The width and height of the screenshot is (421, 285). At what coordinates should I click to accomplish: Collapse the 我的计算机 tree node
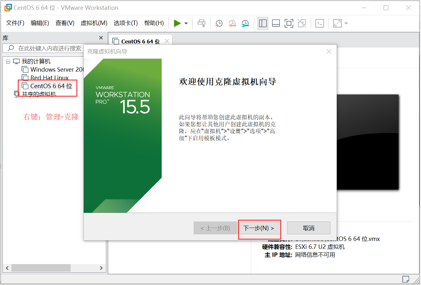(8, 62)
